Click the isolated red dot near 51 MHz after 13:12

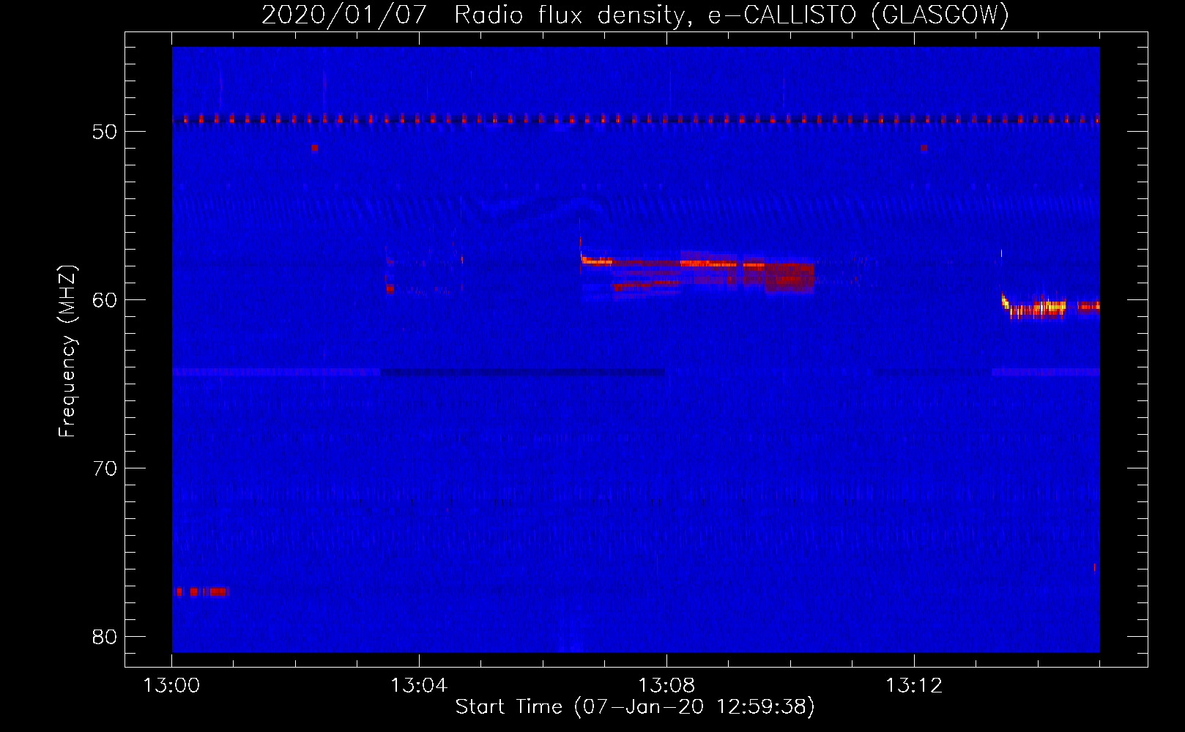[924, 148]
